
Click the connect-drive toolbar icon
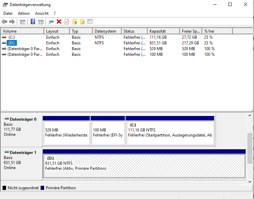tap(51, 22)
